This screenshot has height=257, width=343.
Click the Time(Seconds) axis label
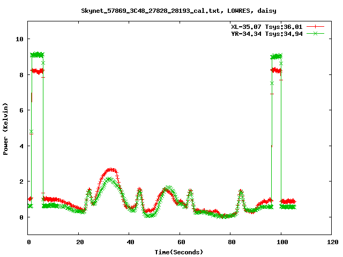[179, 252]
